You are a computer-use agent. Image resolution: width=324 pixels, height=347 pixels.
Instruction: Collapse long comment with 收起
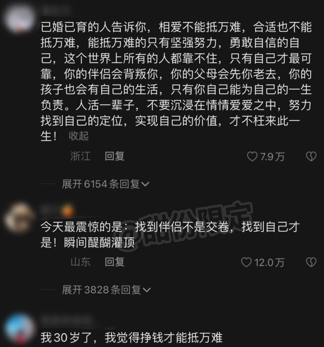[79, 136]
